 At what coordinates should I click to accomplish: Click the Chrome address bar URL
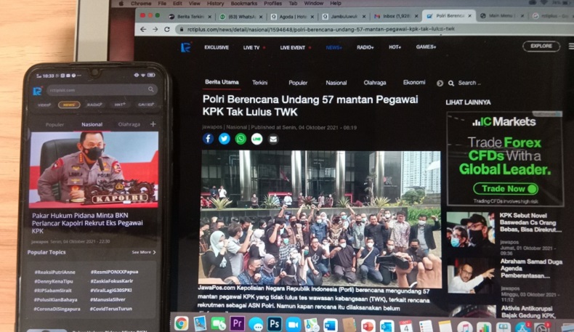(320, 29)
